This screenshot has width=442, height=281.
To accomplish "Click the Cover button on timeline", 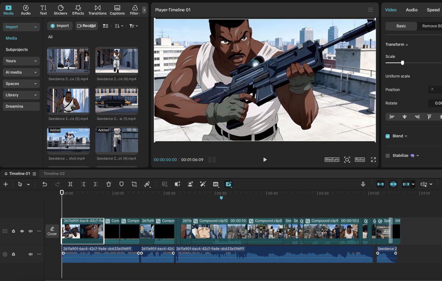I will (x=52, y=231).
